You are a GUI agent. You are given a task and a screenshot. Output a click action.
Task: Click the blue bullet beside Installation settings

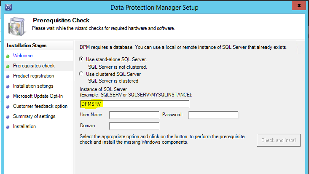[x=8, y=86]
